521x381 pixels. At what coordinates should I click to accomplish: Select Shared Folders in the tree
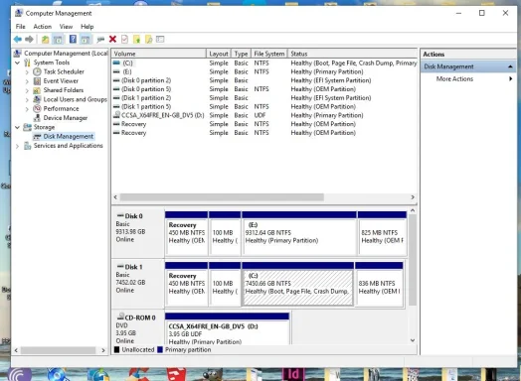[63, 90]
